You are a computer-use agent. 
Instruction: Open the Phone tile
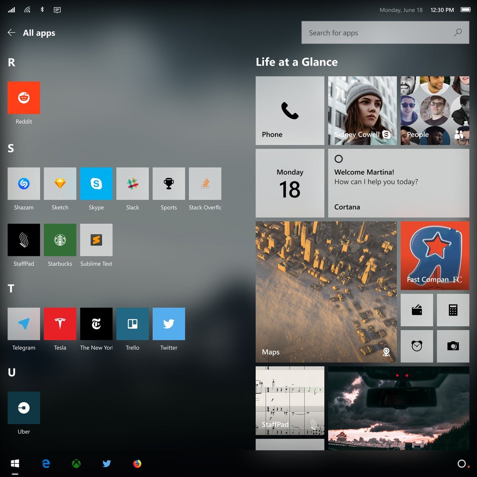point(290,111)
